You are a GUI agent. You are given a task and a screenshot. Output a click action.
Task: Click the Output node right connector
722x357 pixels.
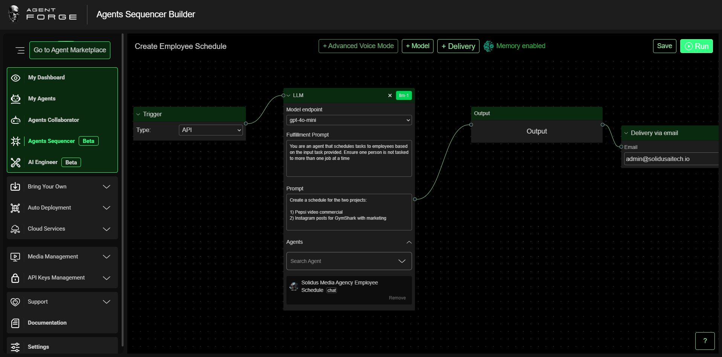pyautogui.click(x=603, y=125)
